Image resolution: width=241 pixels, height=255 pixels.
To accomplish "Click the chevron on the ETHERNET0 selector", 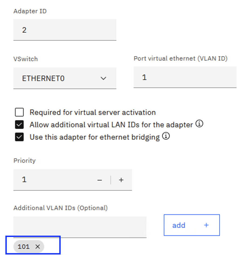I will (x=103, y=78).
